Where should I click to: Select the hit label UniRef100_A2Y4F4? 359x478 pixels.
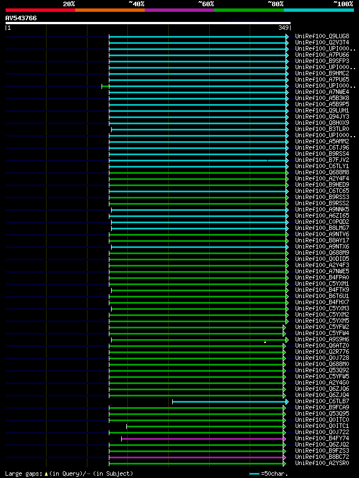(322, 179)
